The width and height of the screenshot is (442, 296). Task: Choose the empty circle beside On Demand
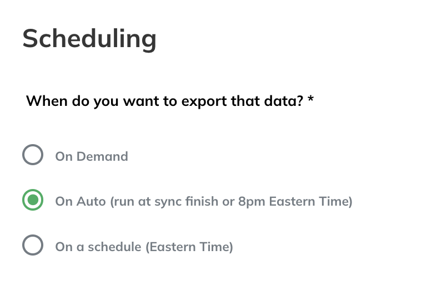coord(33,155)
